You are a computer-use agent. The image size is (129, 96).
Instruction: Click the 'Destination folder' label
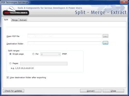[x=15, y=44]
